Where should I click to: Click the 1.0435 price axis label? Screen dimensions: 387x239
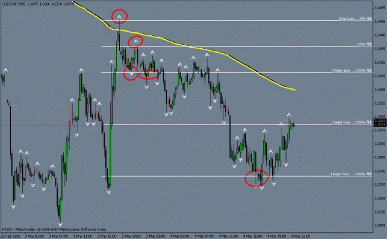point(380,49)
